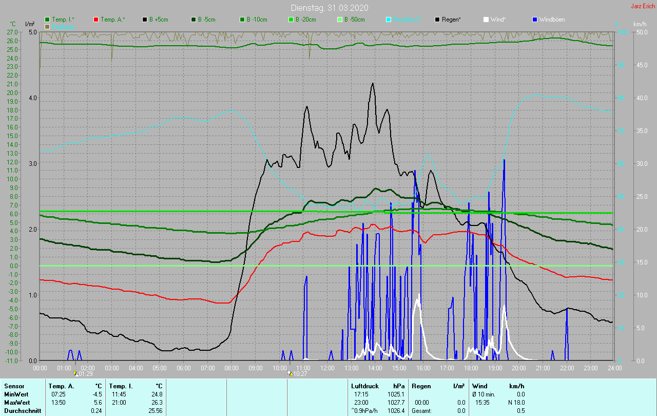This screenshot has width=657, height=416.
Task: Click the black B +5cm legend square
Action: pyautogui.click(x=145, y=20)
